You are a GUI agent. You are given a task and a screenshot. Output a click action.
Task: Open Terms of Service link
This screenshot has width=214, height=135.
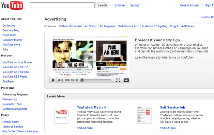point(13,127)
